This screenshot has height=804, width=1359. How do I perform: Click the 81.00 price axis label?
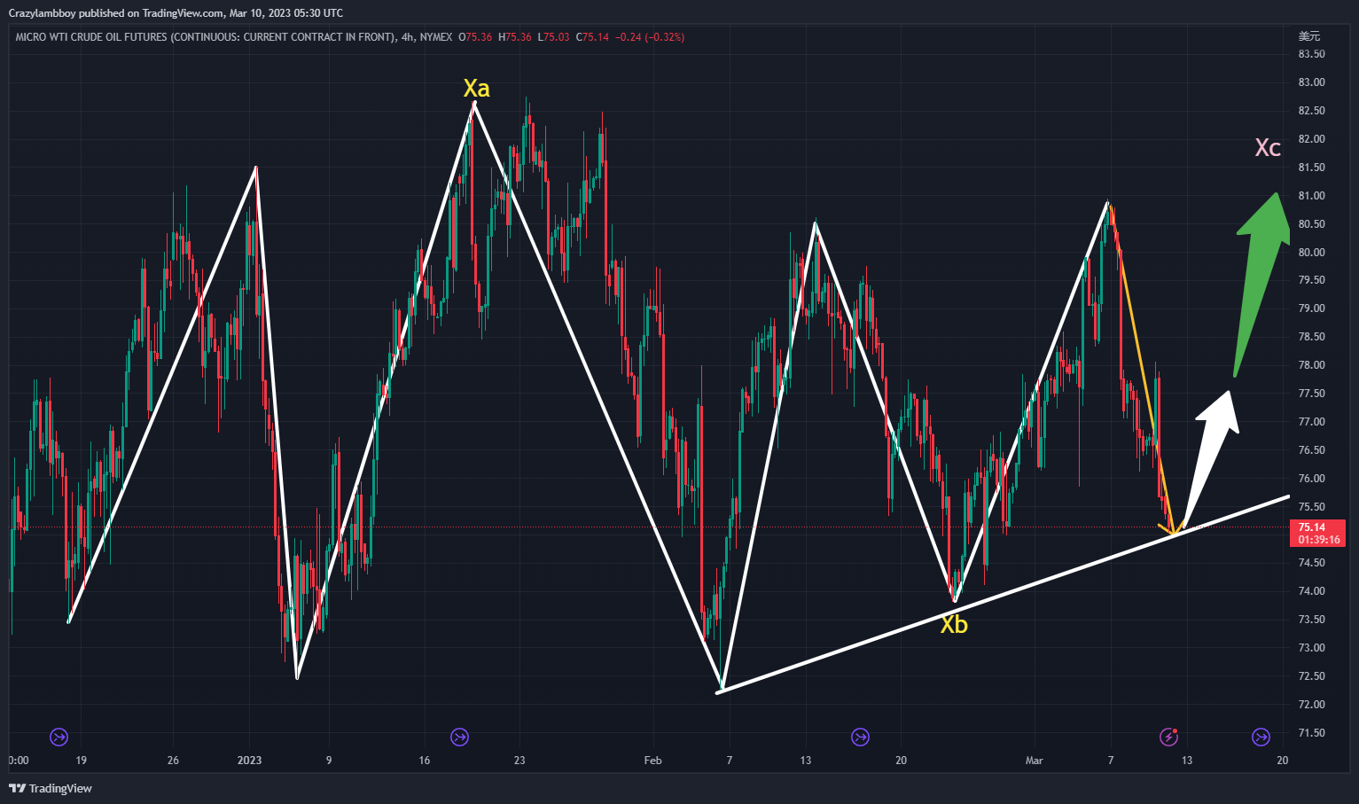pyautogui.click(x=1311, y=196)
